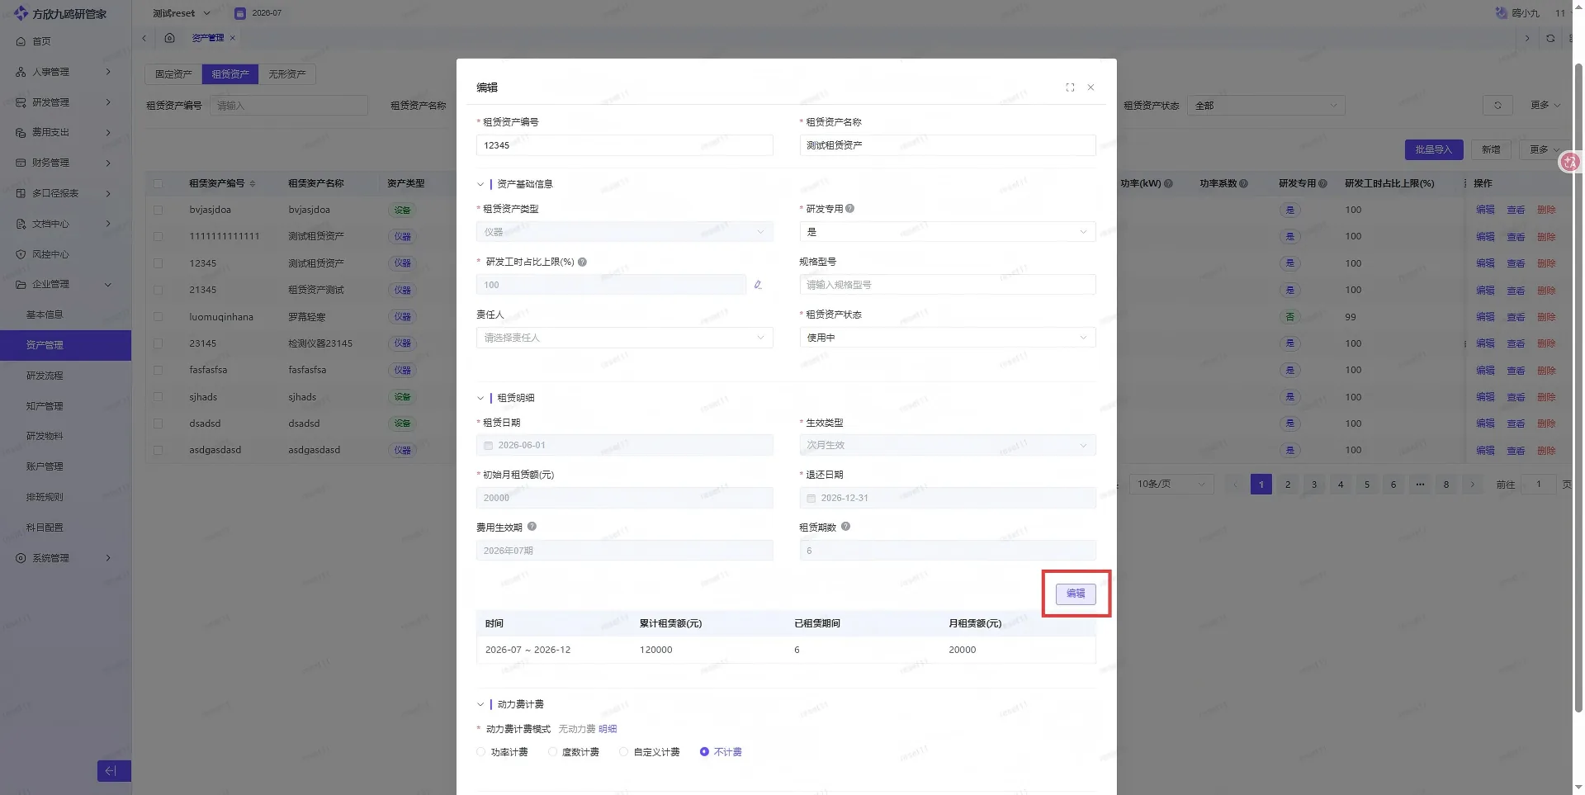Select the 度数计费 radio option
The width and height of the screenshot is (1585, 795).
pos(552,752)
